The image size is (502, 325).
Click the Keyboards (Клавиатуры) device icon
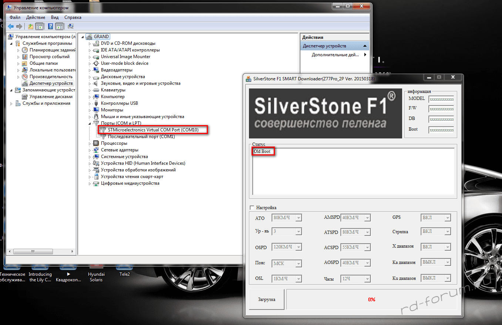point(96,90)
